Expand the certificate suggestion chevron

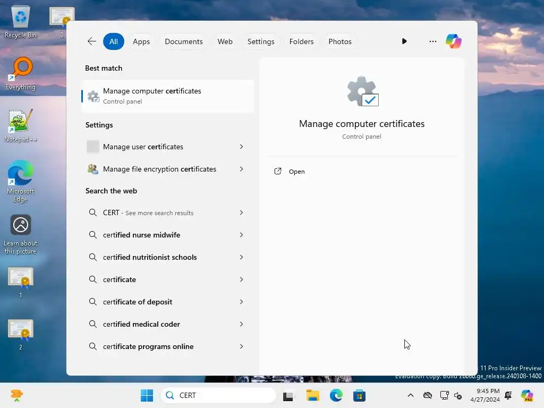[242, 279]
